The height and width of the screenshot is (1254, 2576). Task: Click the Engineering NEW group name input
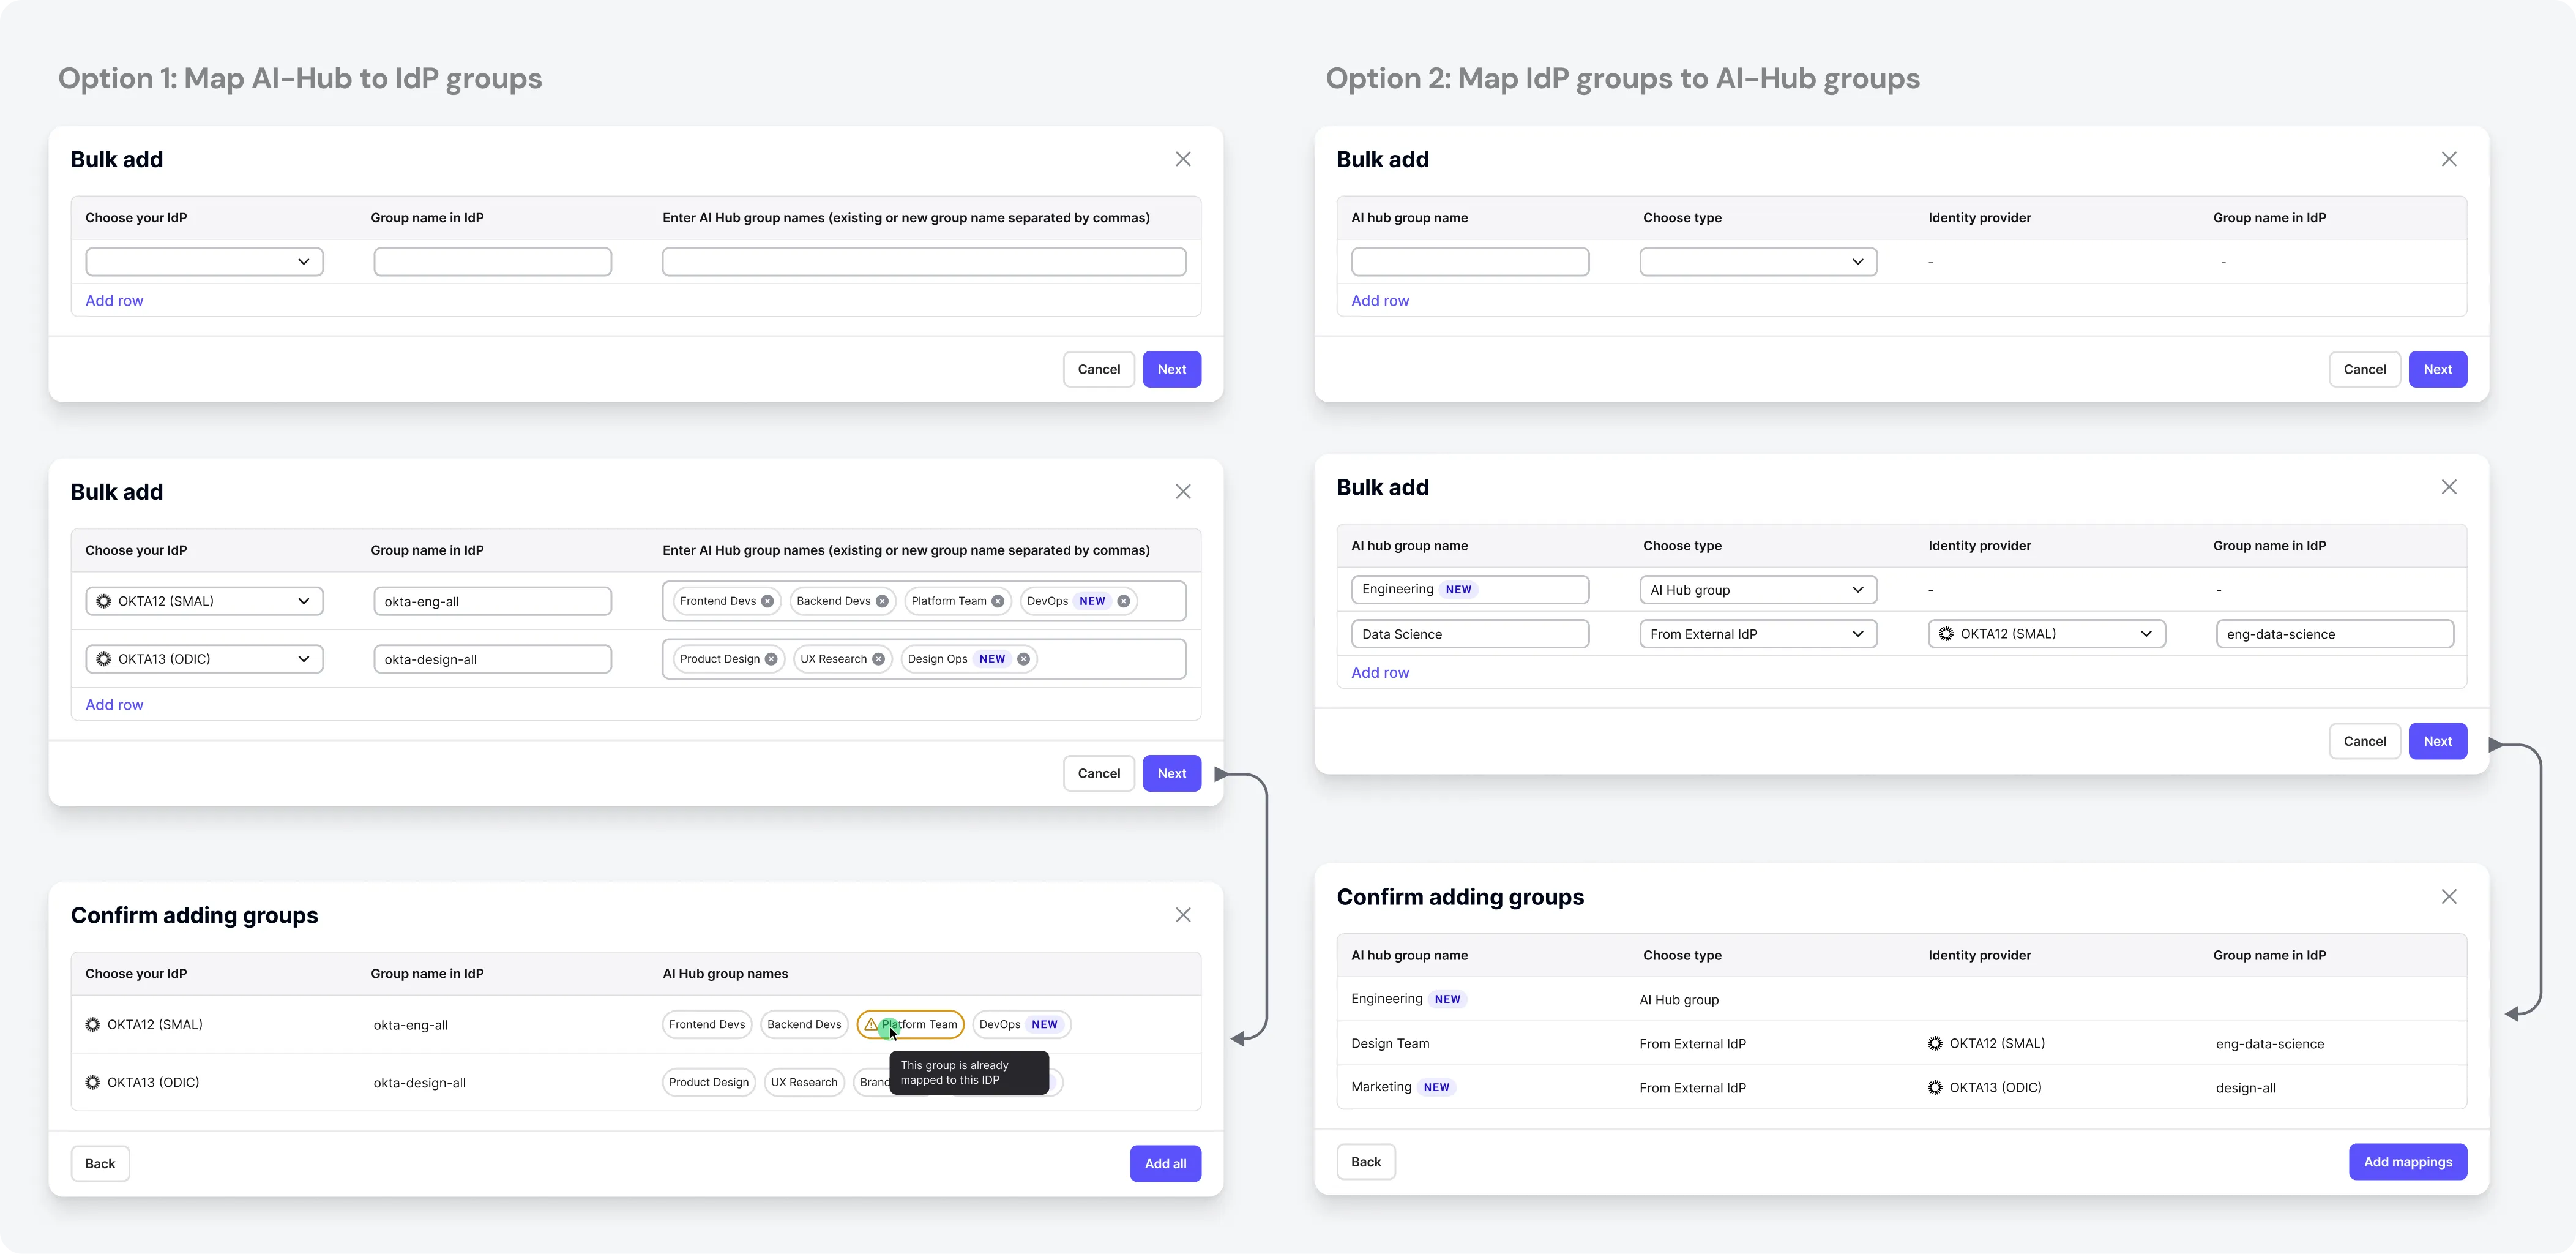click(x=1470, y=590)
